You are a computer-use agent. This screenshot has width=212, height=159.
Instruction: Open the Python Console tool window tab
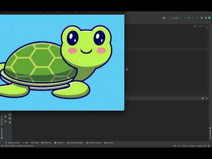tap(94, 143)
